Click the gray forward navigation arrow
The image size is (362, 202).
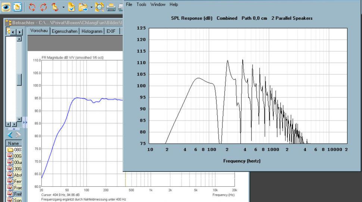(18, 135)
